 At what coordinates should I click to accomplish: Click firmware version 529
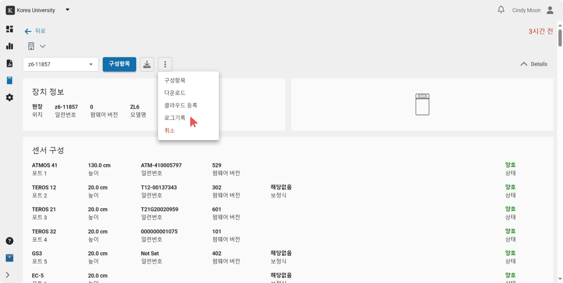(x=217, y=165)
